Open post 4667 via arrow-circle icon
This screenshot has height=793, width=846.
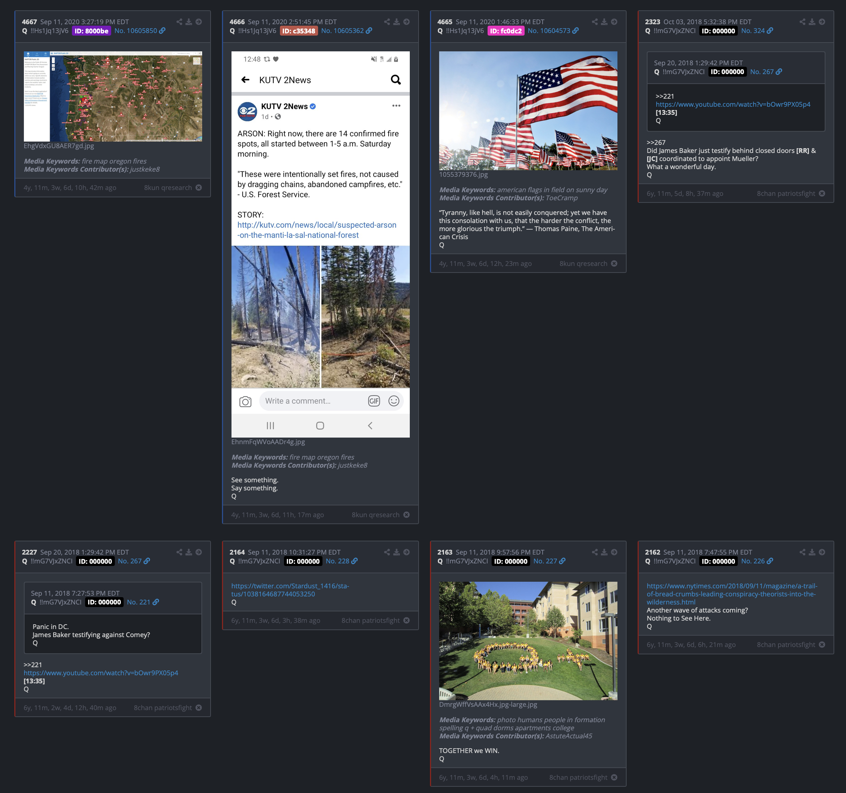click(198, 22)
